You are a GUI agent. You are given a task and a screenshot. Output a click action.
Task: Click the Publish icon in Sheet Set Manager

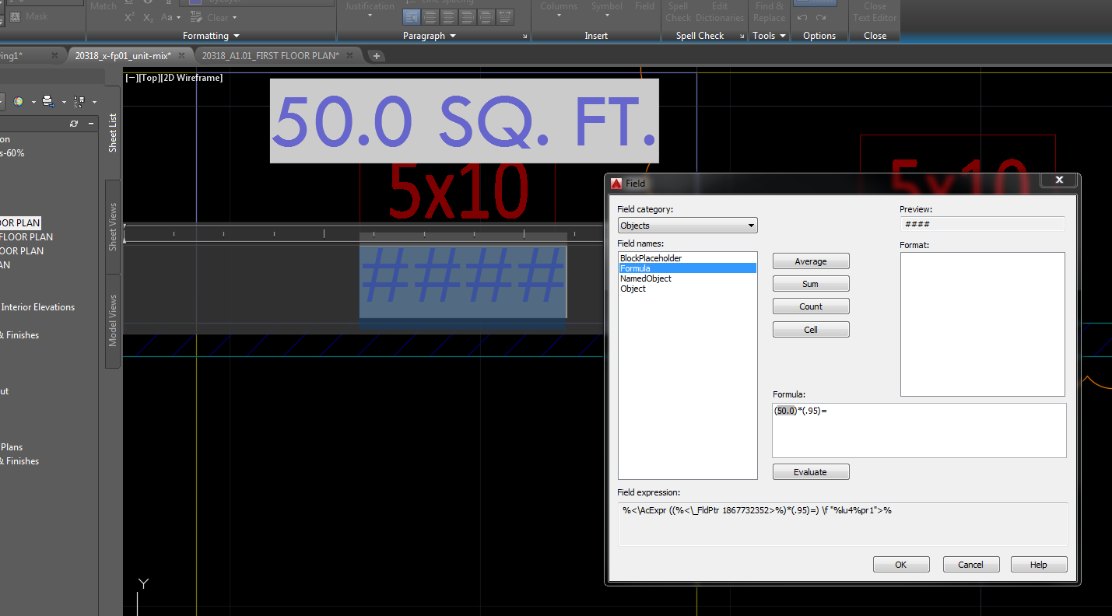point(47,101)
